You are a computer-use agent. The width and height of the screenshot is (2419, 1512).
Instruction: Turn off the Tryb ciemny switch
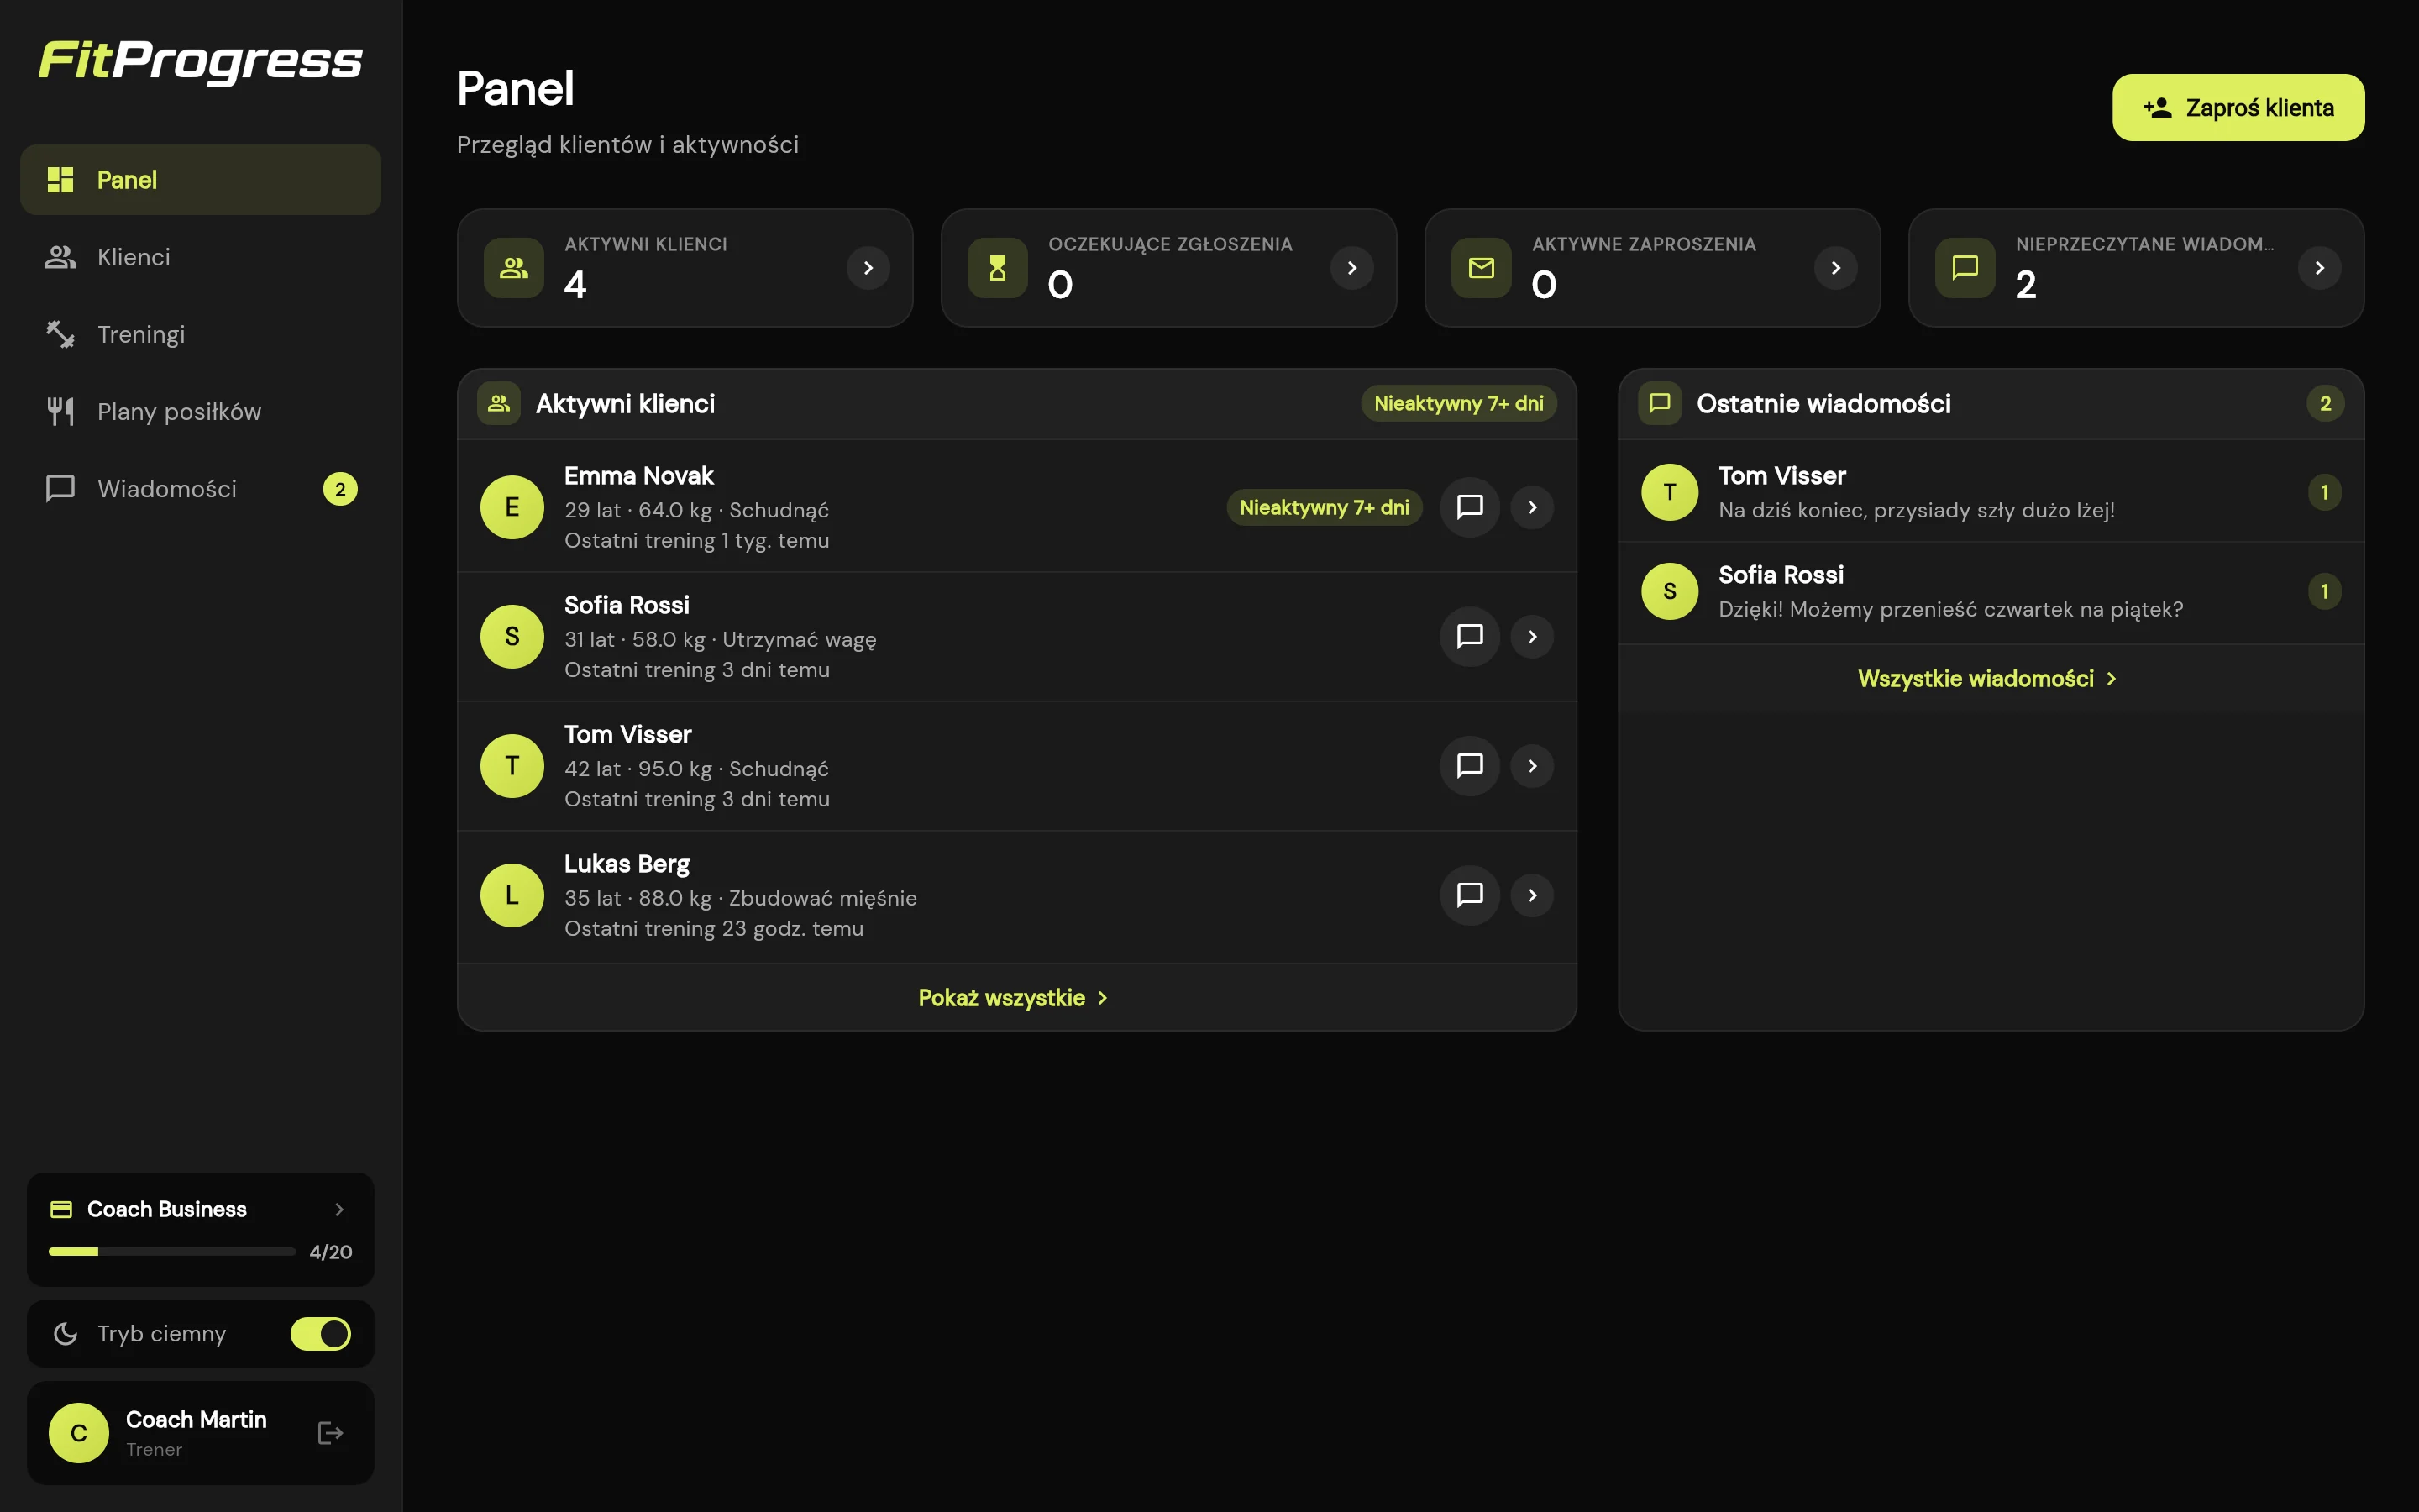320,1334
